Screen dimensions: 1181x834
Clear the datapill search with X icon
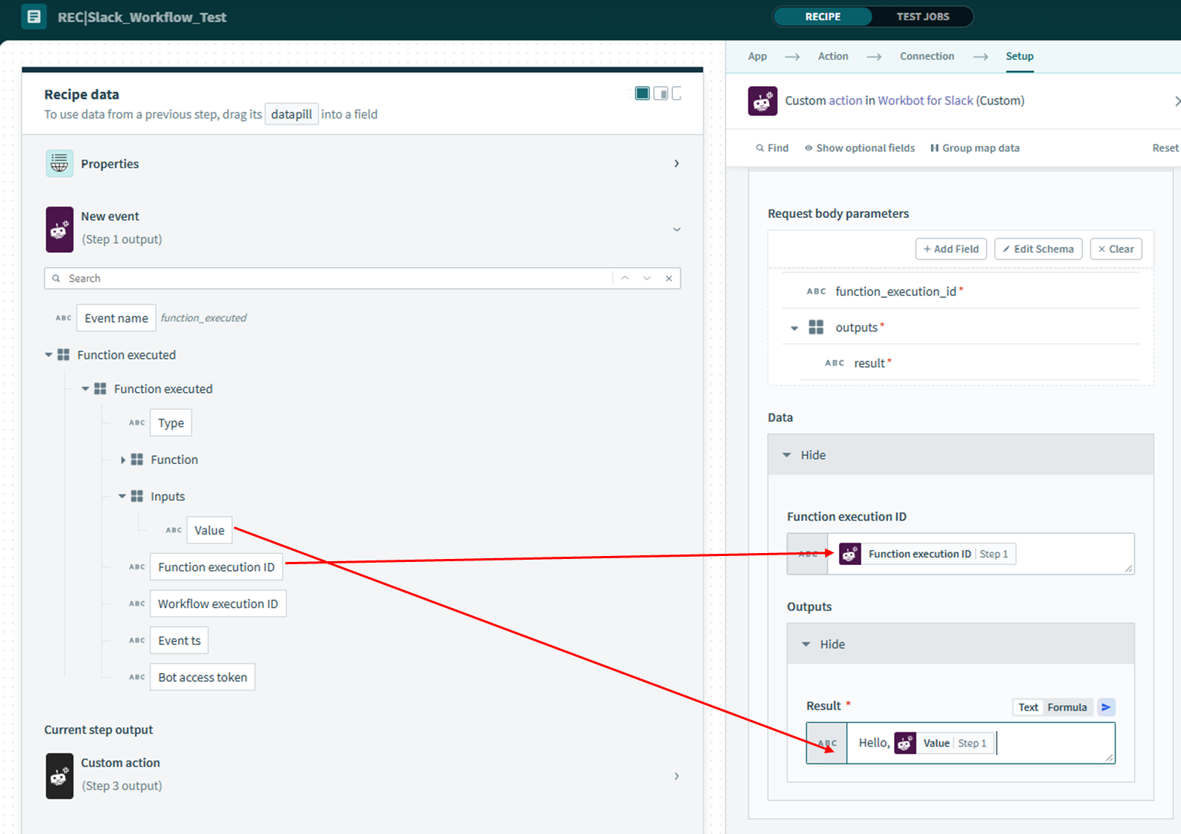pyautogui.click(x=669, y=278)
